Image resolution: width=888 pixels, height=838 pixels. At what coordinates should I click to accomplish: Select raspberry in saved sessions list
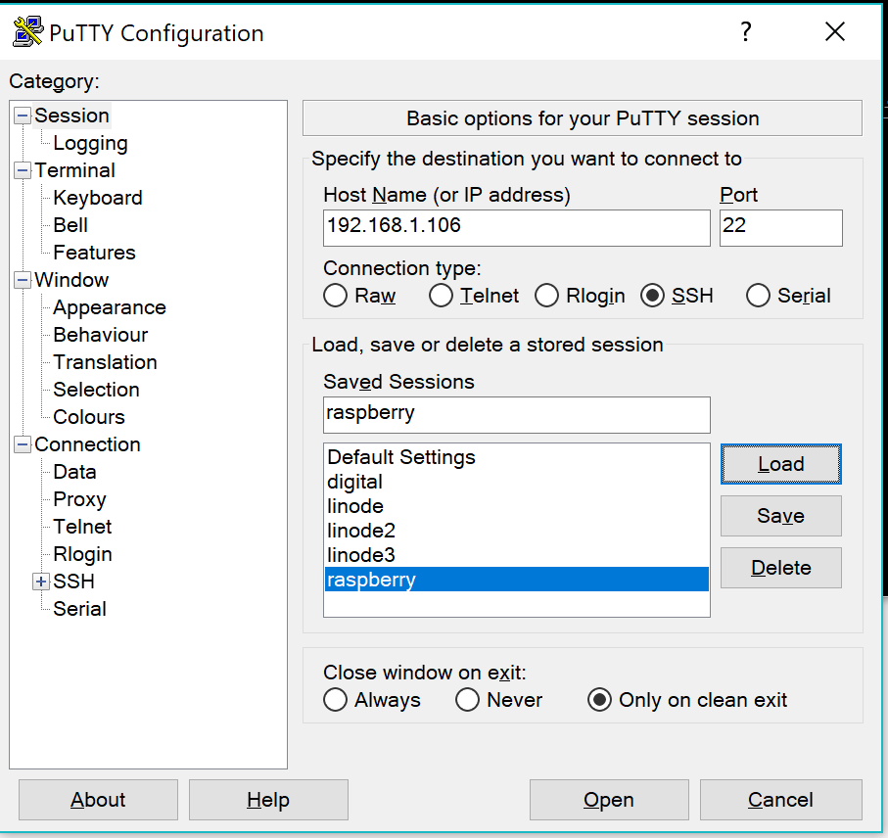click(x=517, y=580)
